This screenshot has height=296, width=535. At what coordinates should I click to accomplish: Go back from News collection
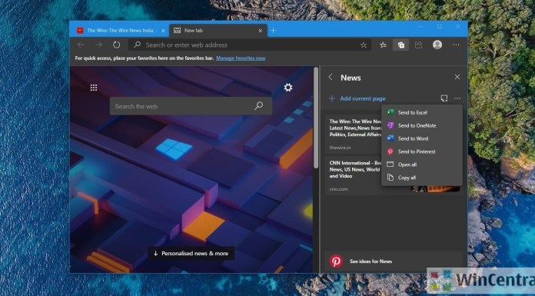pyautogui.click(x=331, y=77)
